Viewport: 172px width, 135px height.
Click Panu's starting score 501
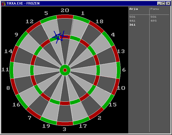pyautogui.click(x=154, y=17)
